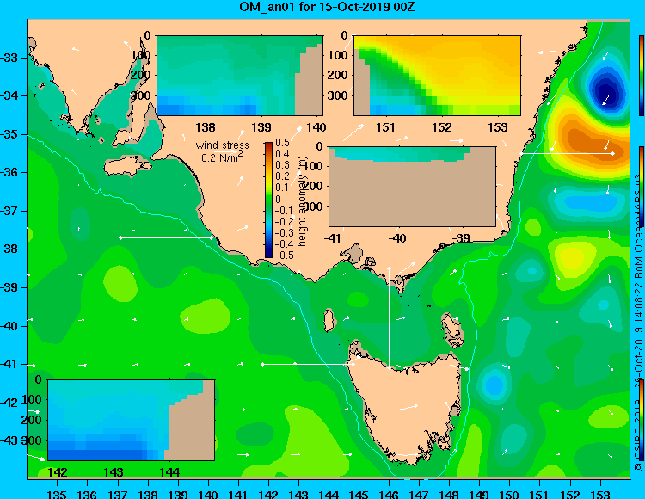Click the 0.4 tick on the colour scale

282,154
